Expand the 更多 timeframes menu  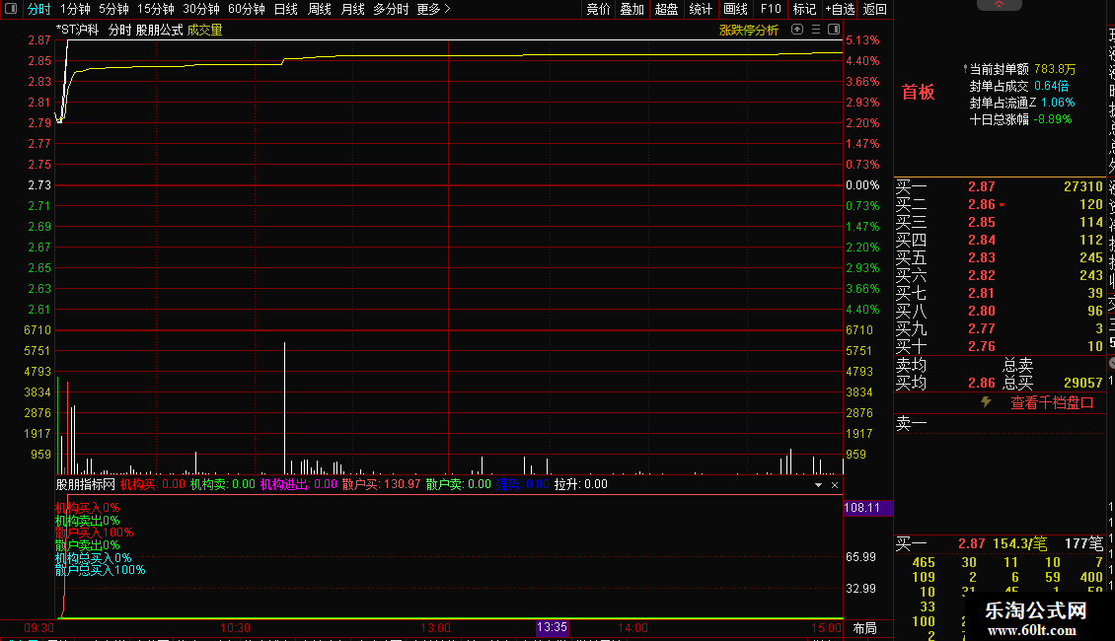(433, 9)
